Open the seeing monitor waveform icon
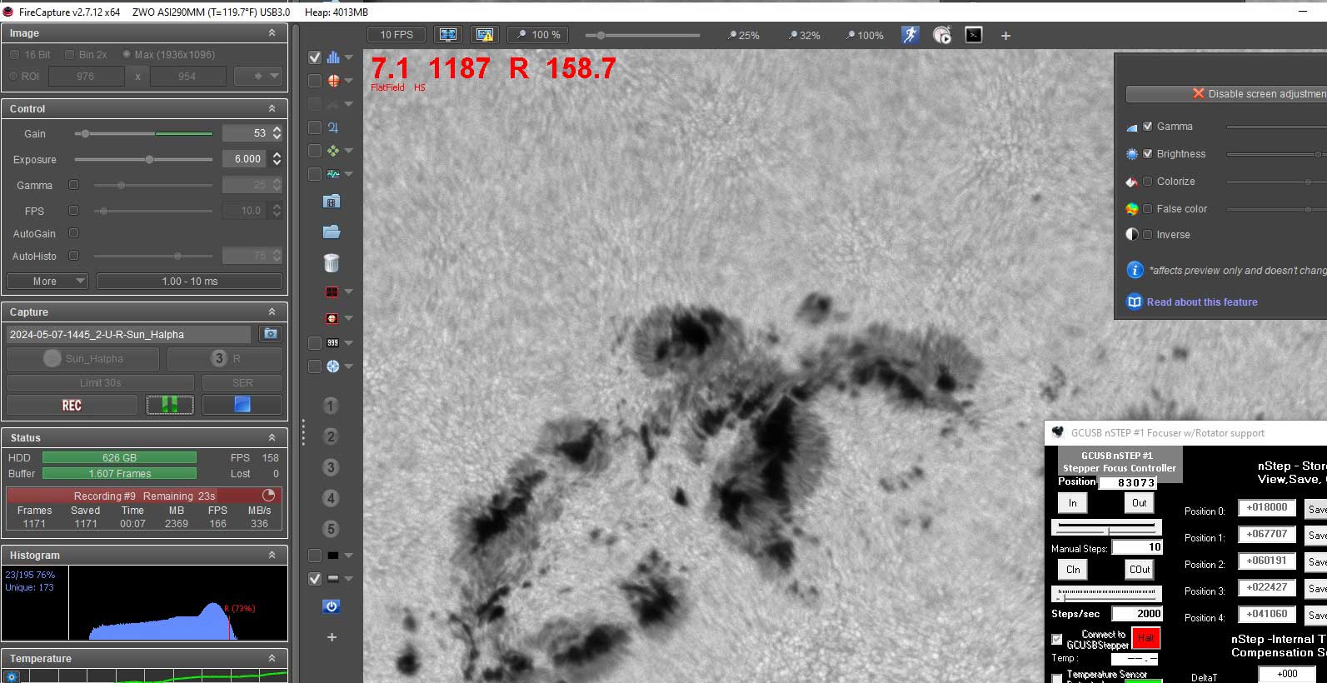The height and width of the screenshot is (683, 1327). (x=333, y=174)
